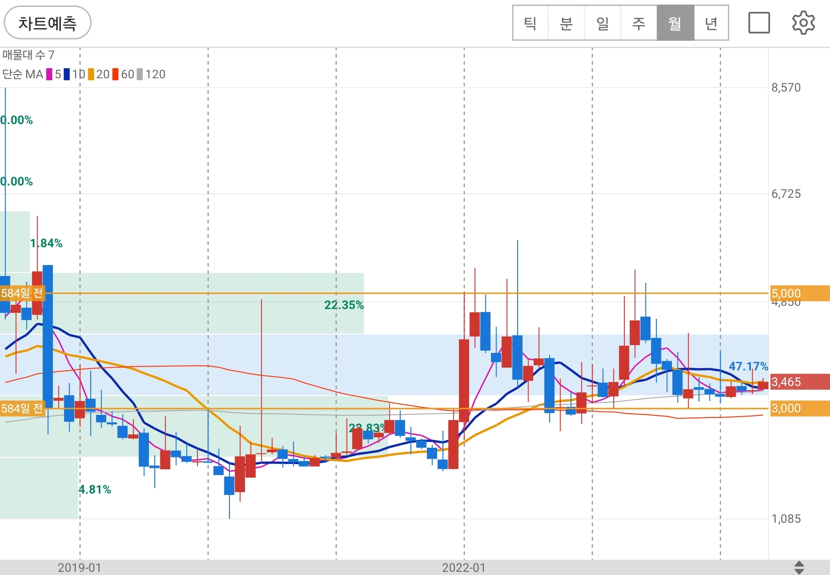Tap the square fullscreen icon

pyautogui.click(x=759, y=23)
